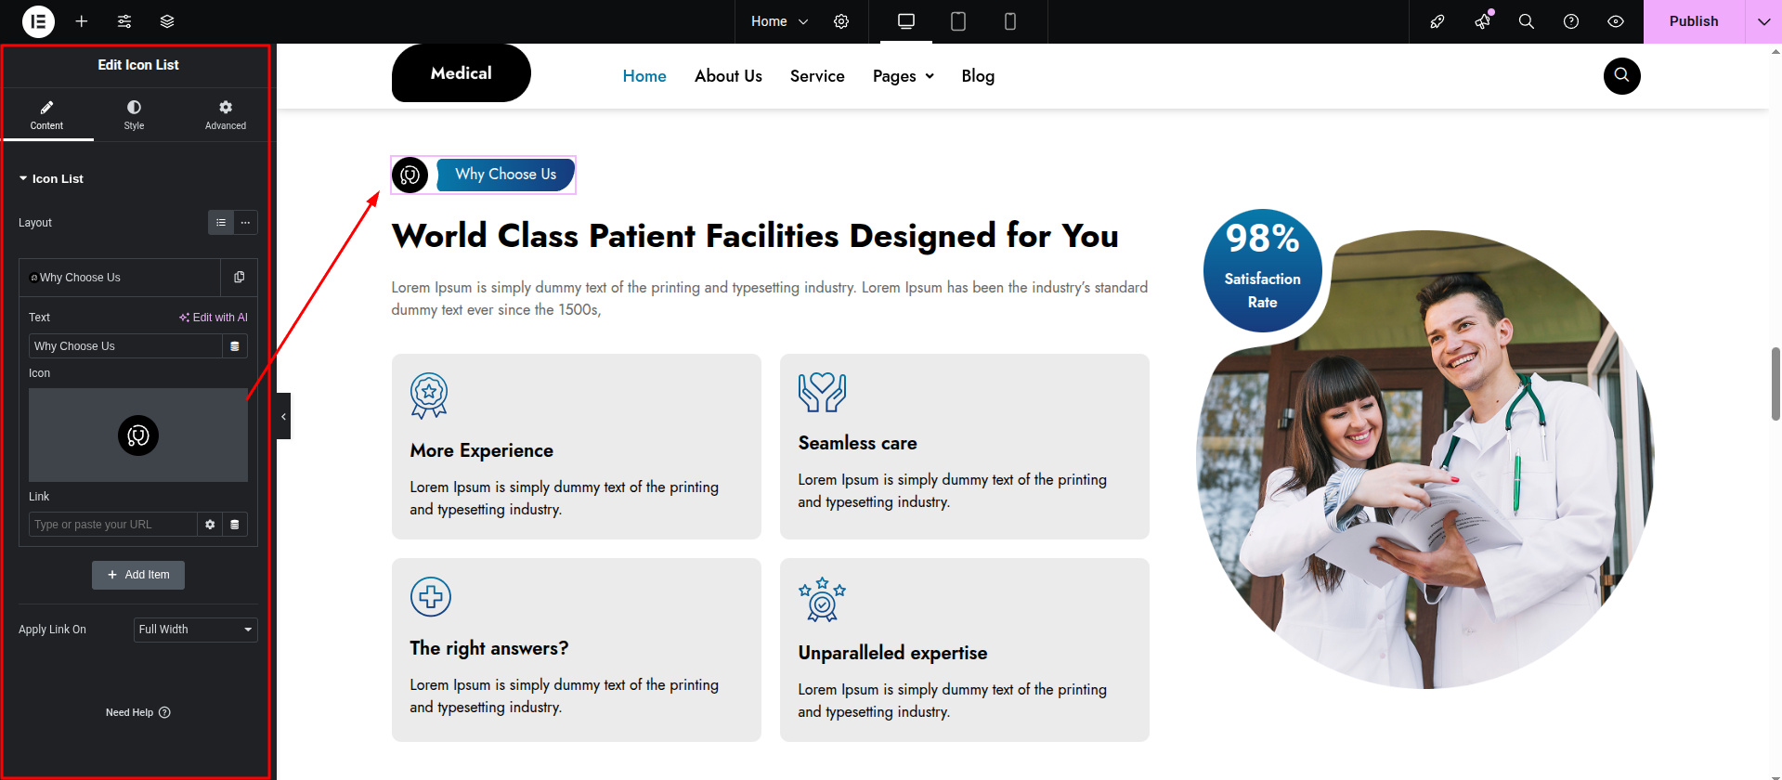Click the Link URL input field
Viewport: 1782px width, 780px height.
point(113,525)
